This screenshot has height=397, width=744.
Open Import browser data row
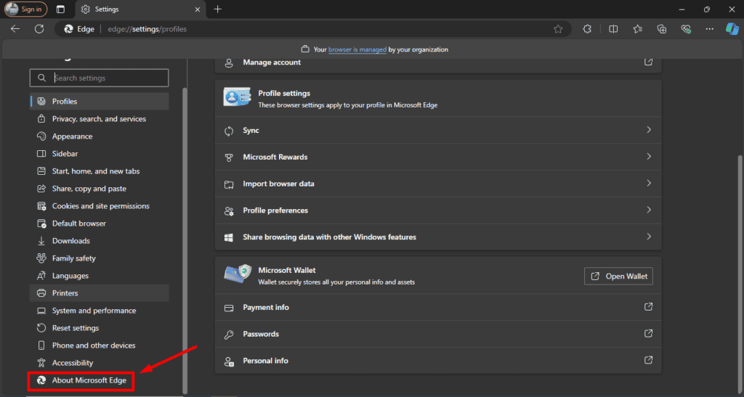438,184
